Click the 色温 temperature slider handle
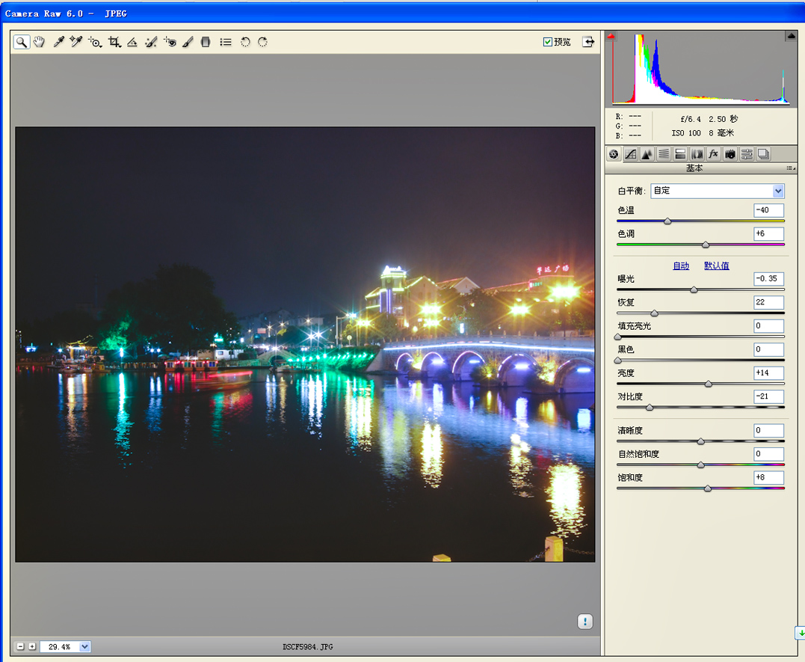This screenshot has width=805, height=662. click(x=667, y=221)
